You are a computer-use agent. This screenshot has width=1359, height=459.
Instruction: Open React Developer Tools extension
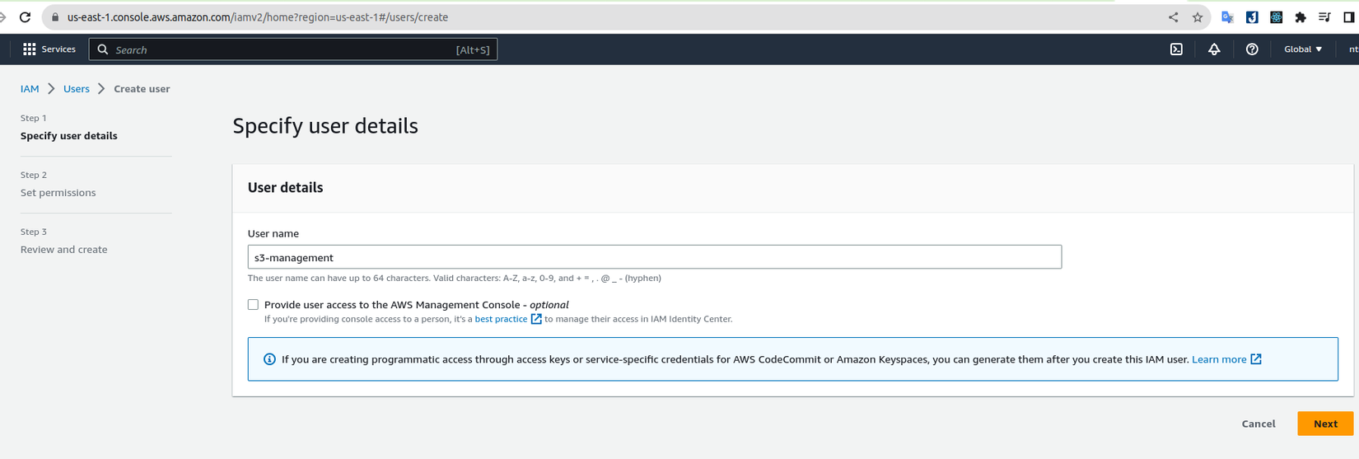[x=1276, y=17]
